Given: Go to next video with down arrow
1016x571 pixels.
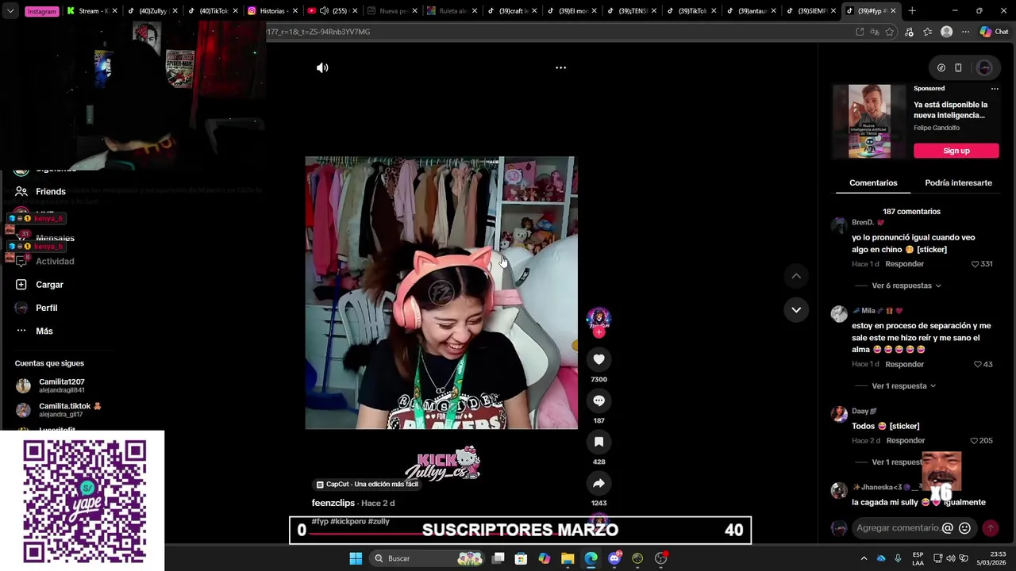Looking at the screenshot, I should (x=796, y=309).
